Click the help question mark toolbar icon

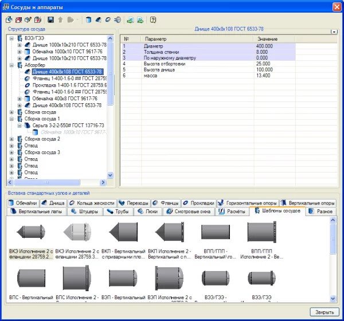coord(153,19)
